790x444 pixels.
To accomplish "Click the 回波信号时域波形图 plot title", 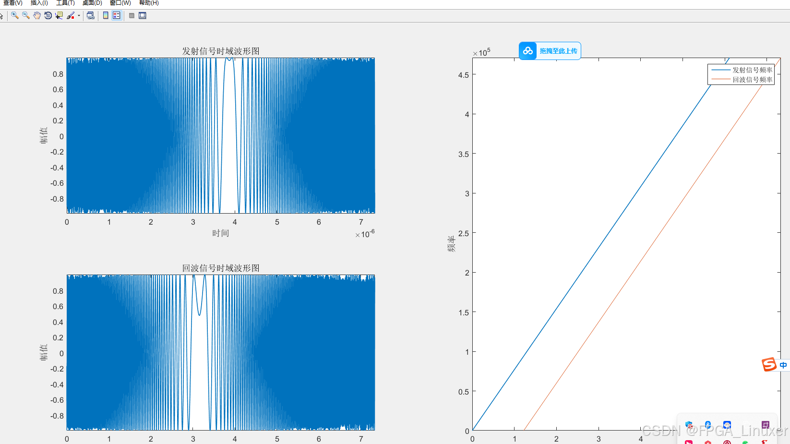I will [221, 268].
